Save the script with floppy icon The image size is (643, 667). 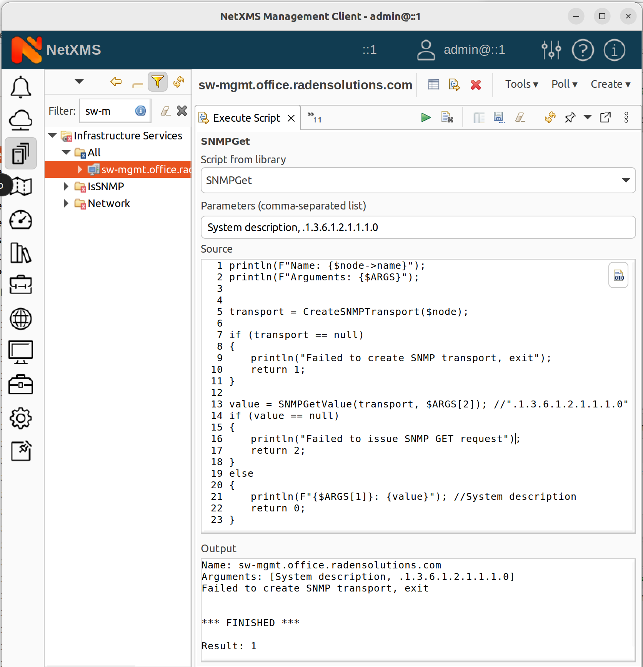pos(499,117)
